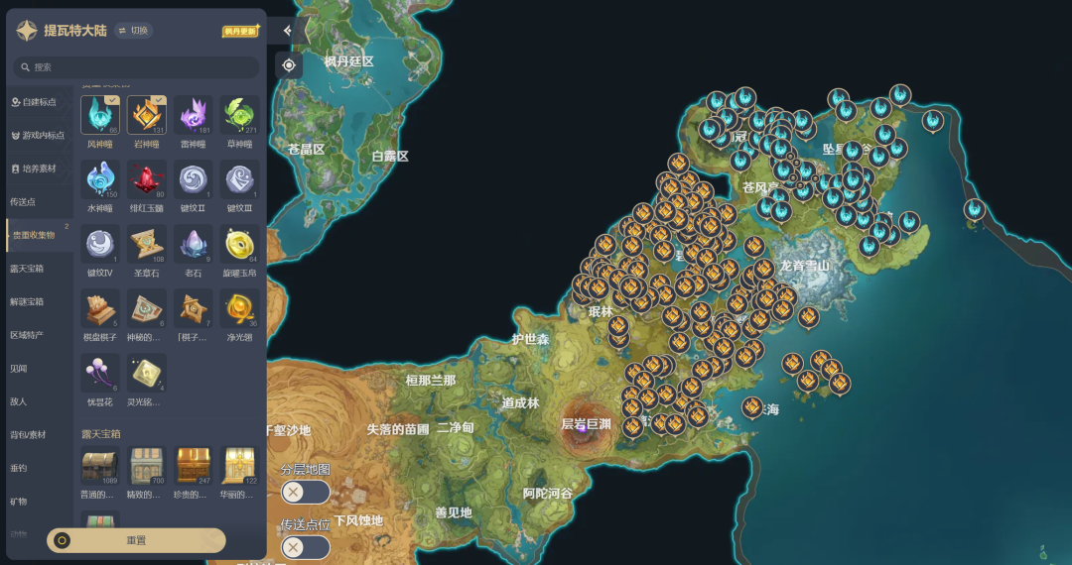Deselect the 岩神瞳 Geoculus icon

click(146, 115)
